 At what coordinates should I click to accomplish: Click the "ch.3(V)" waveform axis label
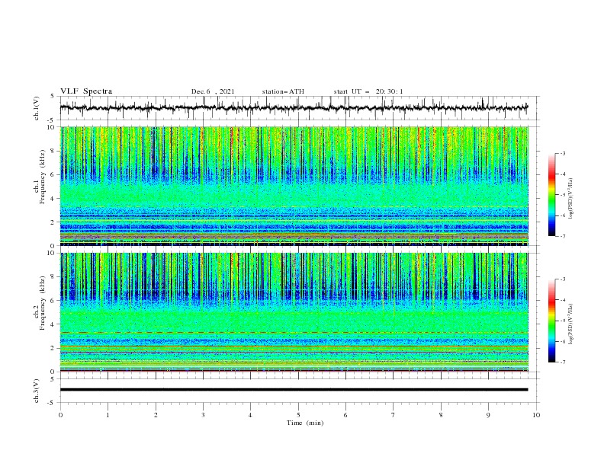click(37, 391)
